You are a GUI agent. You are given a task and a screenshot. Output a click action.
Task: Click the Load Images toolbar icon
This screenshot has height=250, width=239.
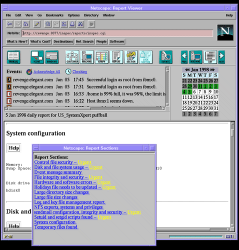[56, 24]
